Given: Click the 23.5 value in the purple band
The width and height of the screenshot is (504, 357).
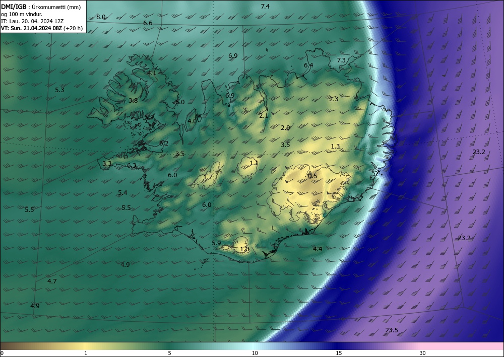Looking at the screenshot, I should click(392, 330).
